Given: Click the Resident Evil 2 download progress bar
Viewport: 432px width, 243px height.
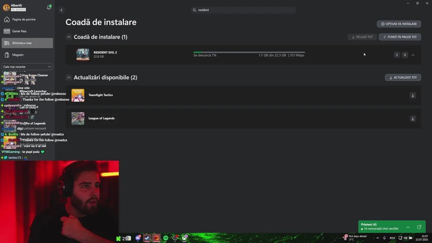Looking at the screenshot, I should pyautogui.click(x=249, y=52).
